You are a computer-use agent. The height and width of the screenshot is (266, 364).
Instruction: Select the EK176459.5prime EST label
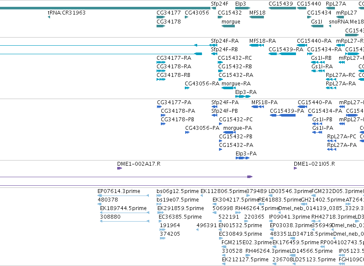pos(296,243)
